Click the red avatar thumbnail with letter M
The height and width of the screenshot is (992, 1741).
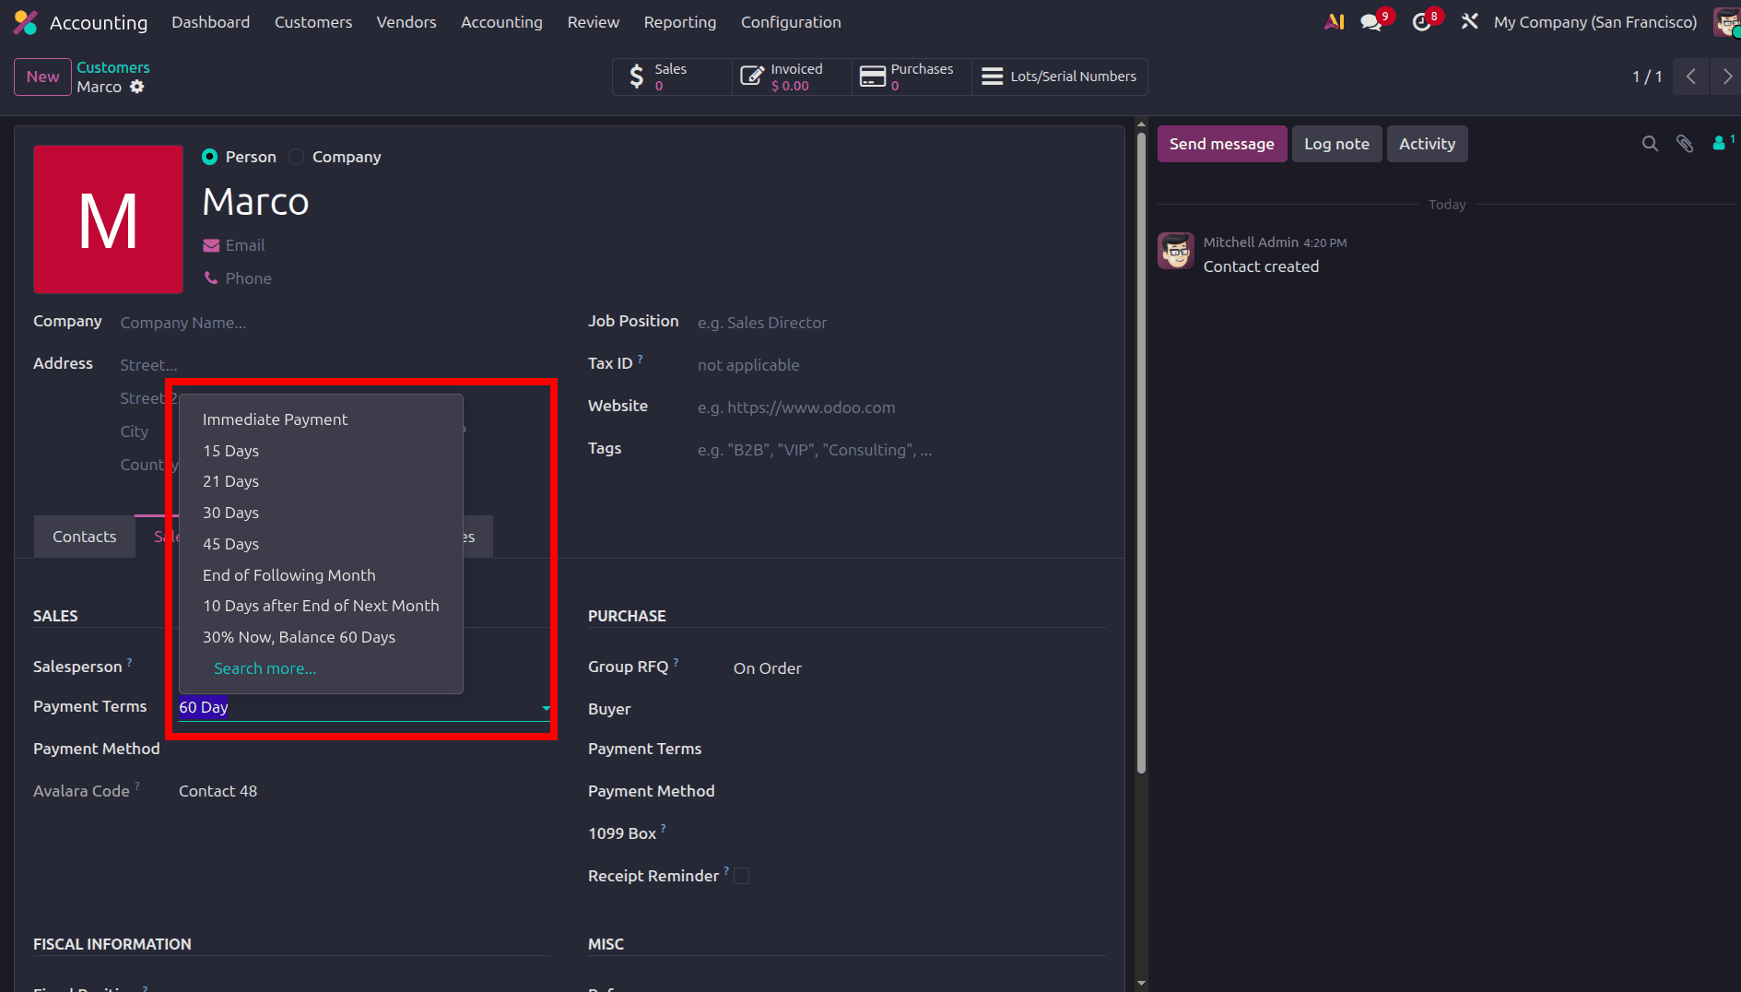coord(108,218)
